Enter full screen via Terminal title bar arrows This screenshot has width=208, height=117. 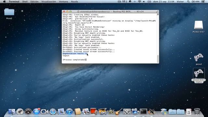point(157,12)
